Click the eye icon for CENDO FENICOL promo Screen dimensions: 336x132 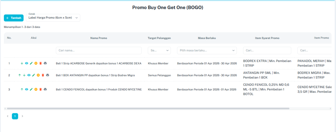coord(27,89)
